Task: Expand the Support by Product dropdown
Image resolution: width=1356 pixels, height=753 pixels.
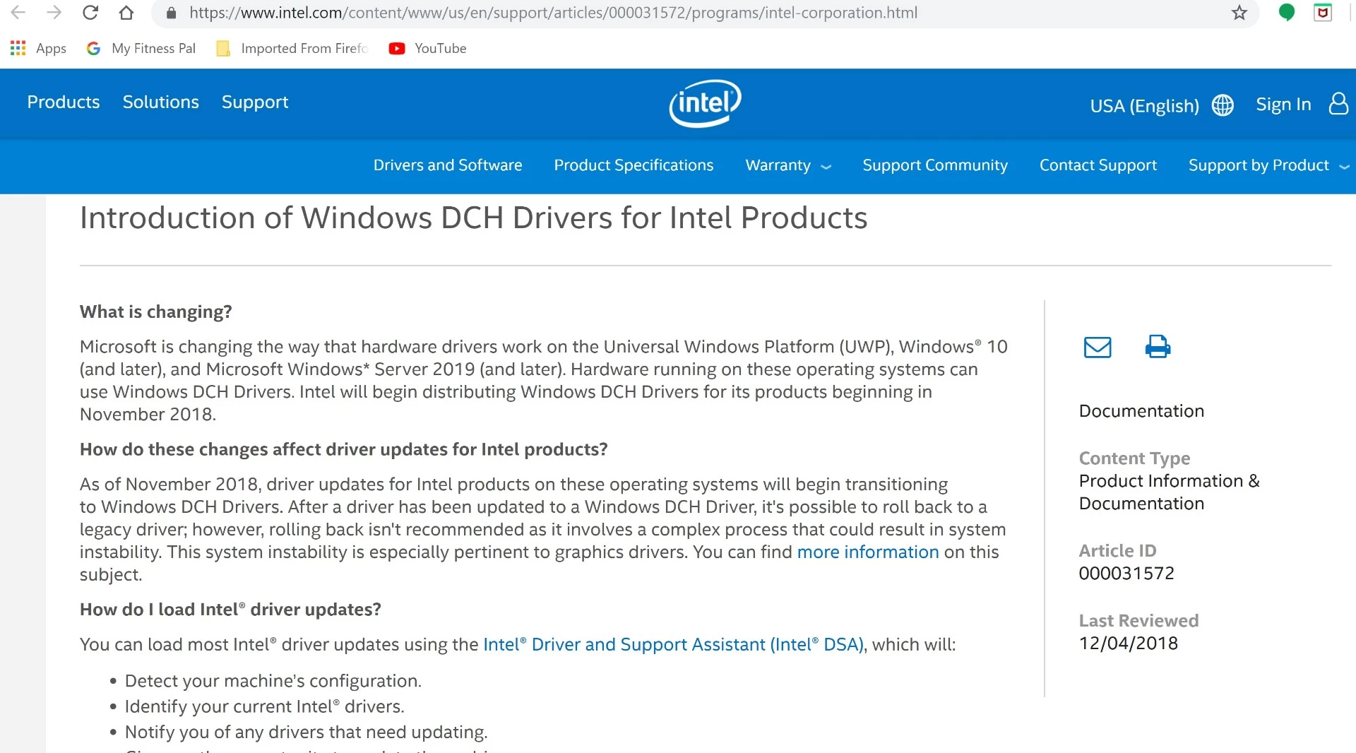Action: (x=1269, y=165)
